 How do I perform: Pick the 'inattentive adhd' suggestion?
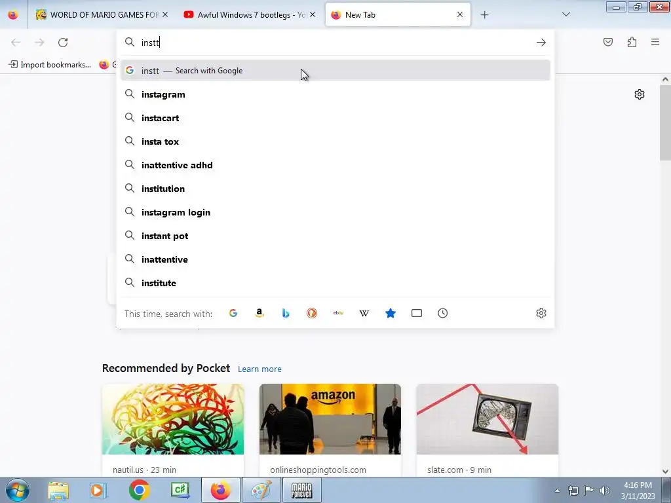pyautogui.click(x=335, y=165)
